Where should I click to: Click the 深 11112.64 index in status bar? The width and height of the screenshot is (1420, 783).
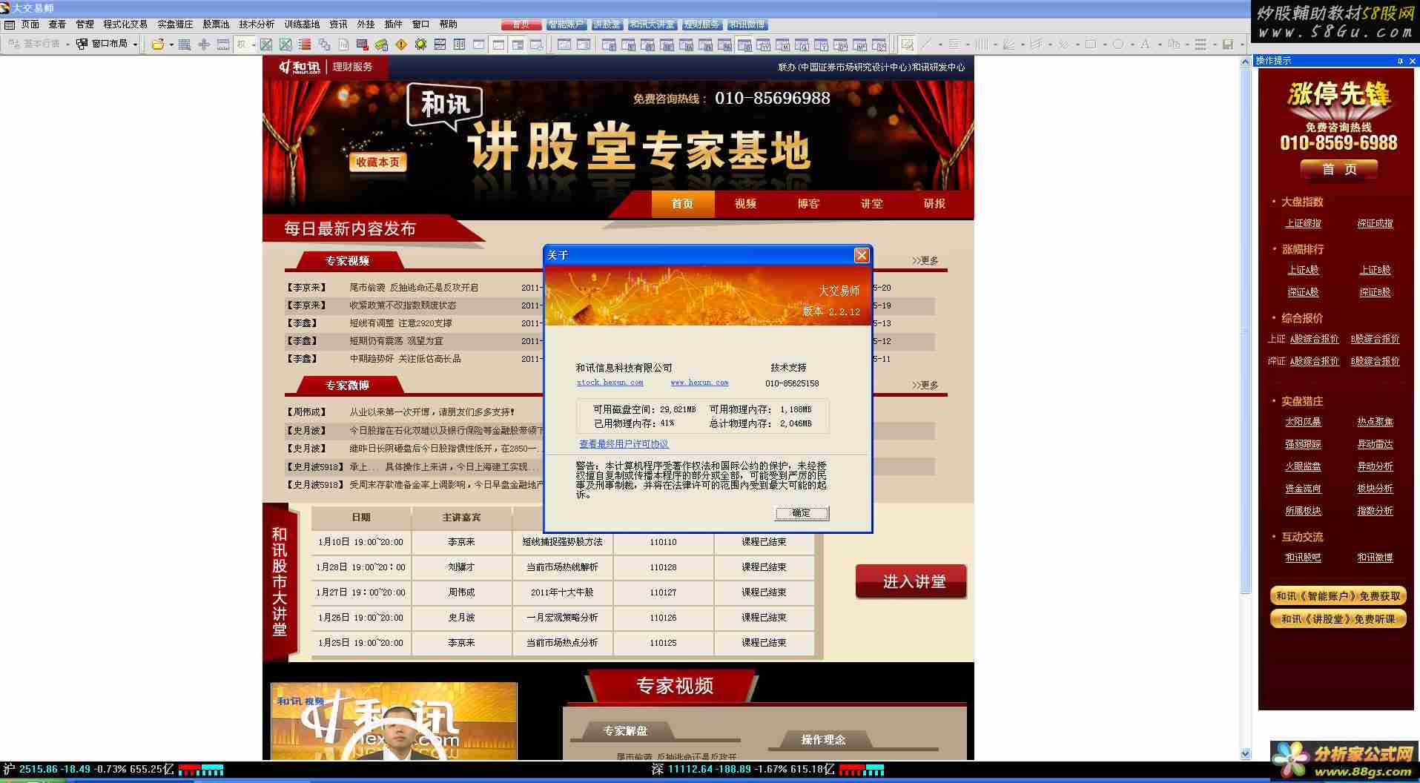click(743, 770)
